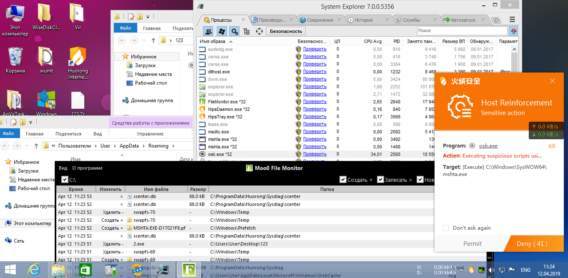This screenshot has width=568, height=278.
Task: Uncheck the Создать + checkbox in File Monitor
Action: (343, 180)
